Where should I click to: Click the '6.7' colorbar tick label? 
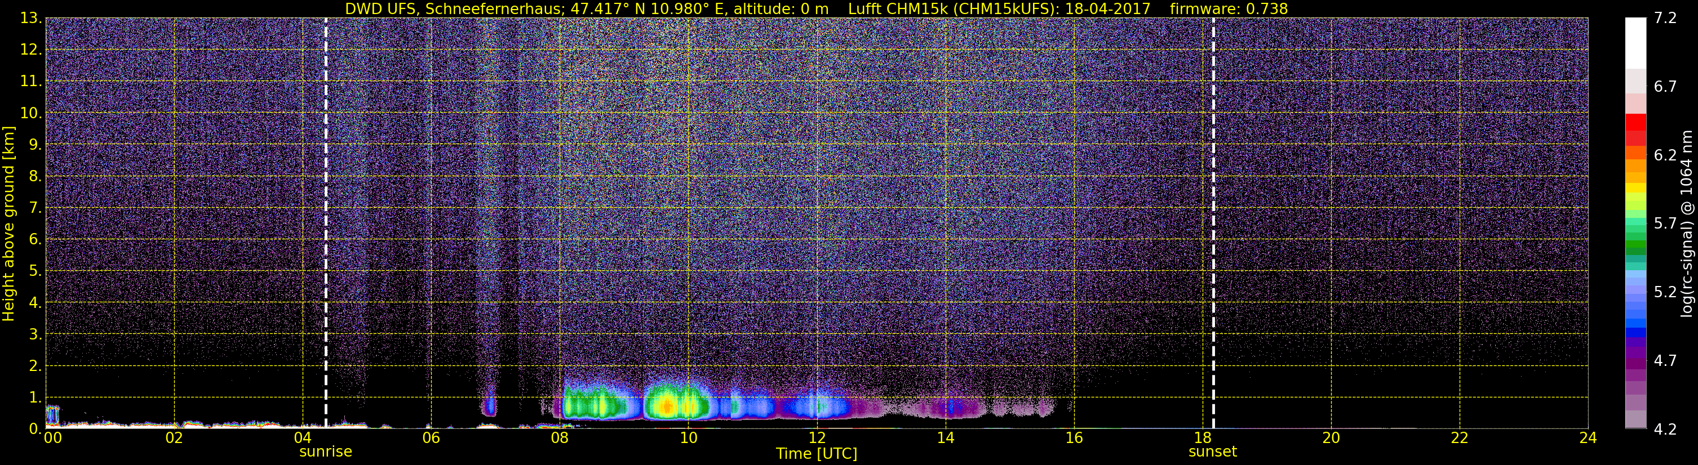pyautogui.click(x=1665, y=86)
